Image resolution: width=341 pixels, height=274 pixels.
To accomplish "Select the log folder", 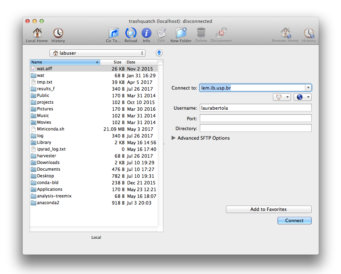I will click(x=94, y=136).
